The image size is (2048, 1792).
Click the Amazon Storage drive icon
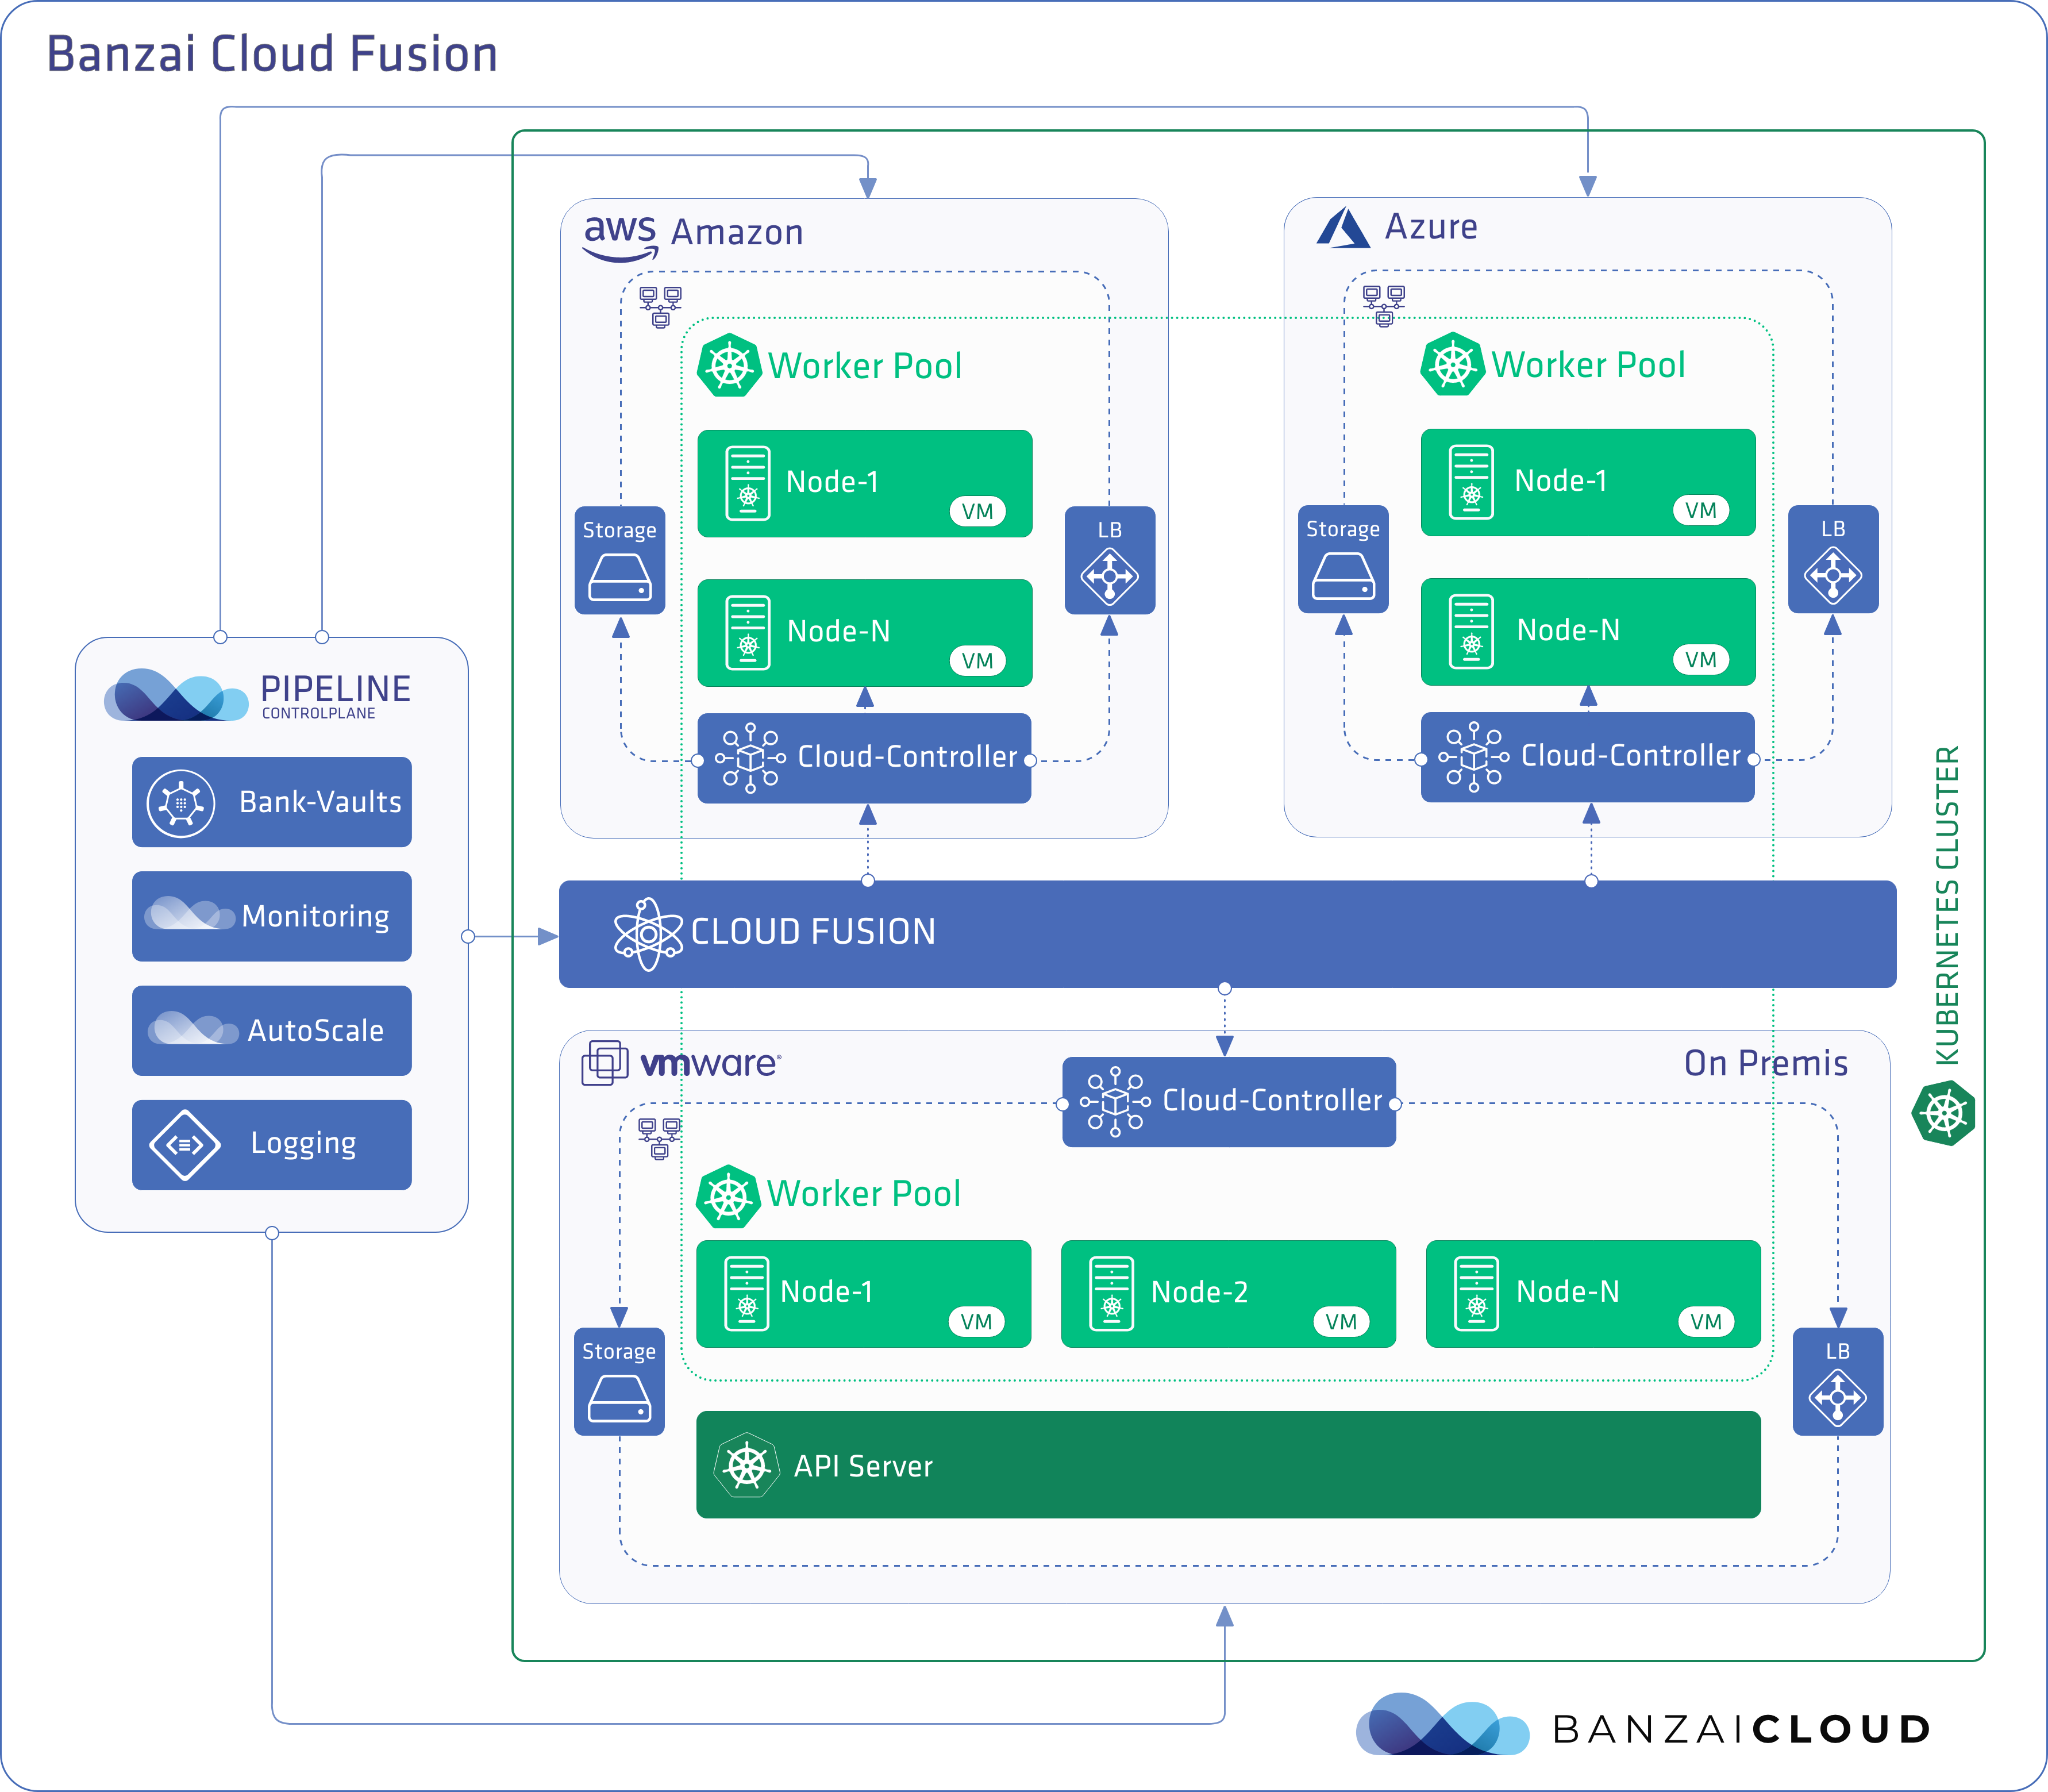[620, 578]
